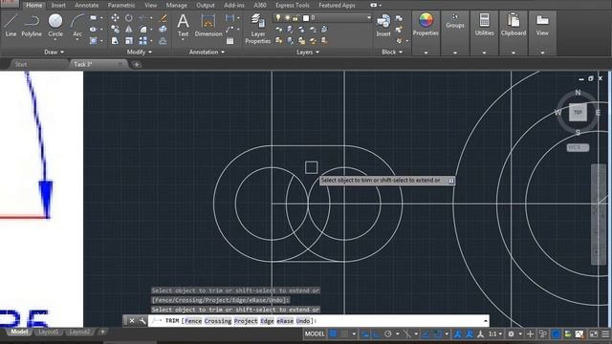Open the Utilities calculator panel
612x344 pixels.
[485, 25]
